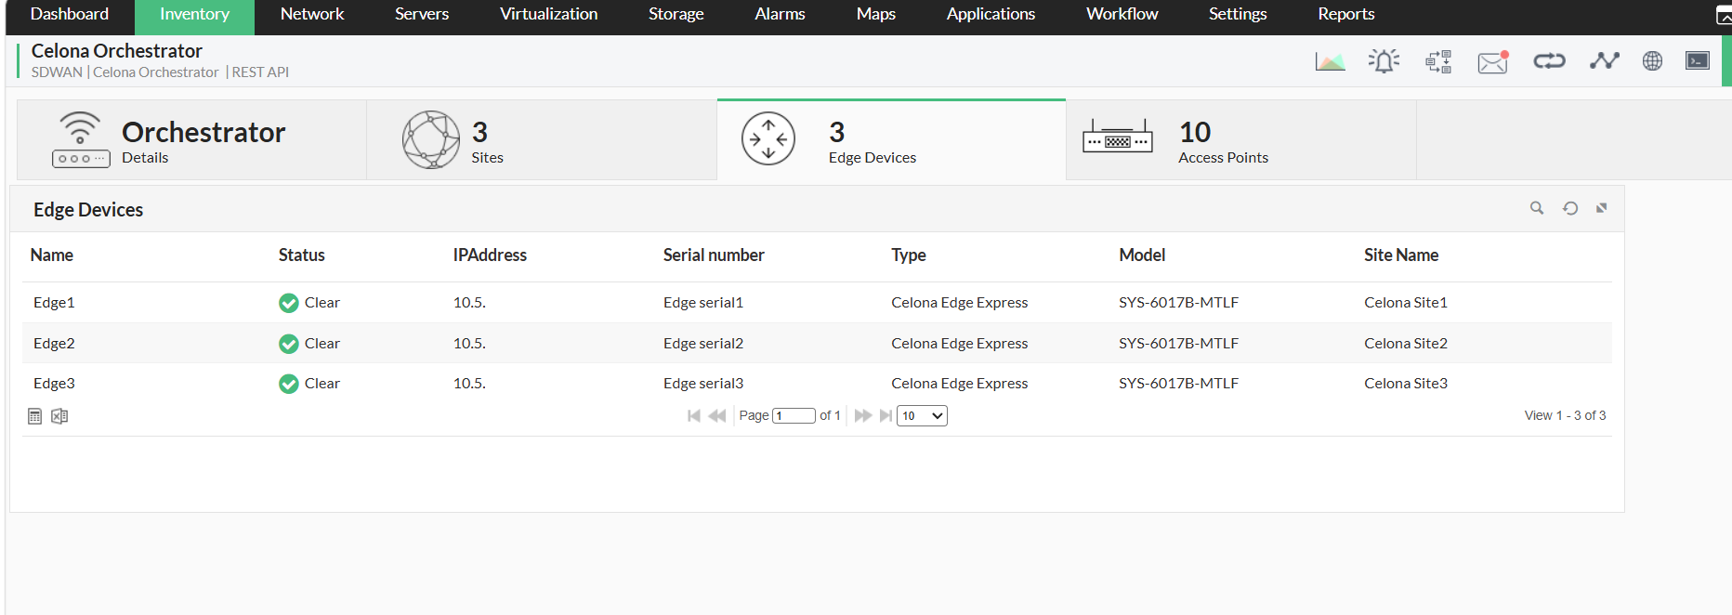Viewport: 1732px width, 615px height.
Task: Click View 1 - 3 of 3 text
Action: [x=1565, y=415]
